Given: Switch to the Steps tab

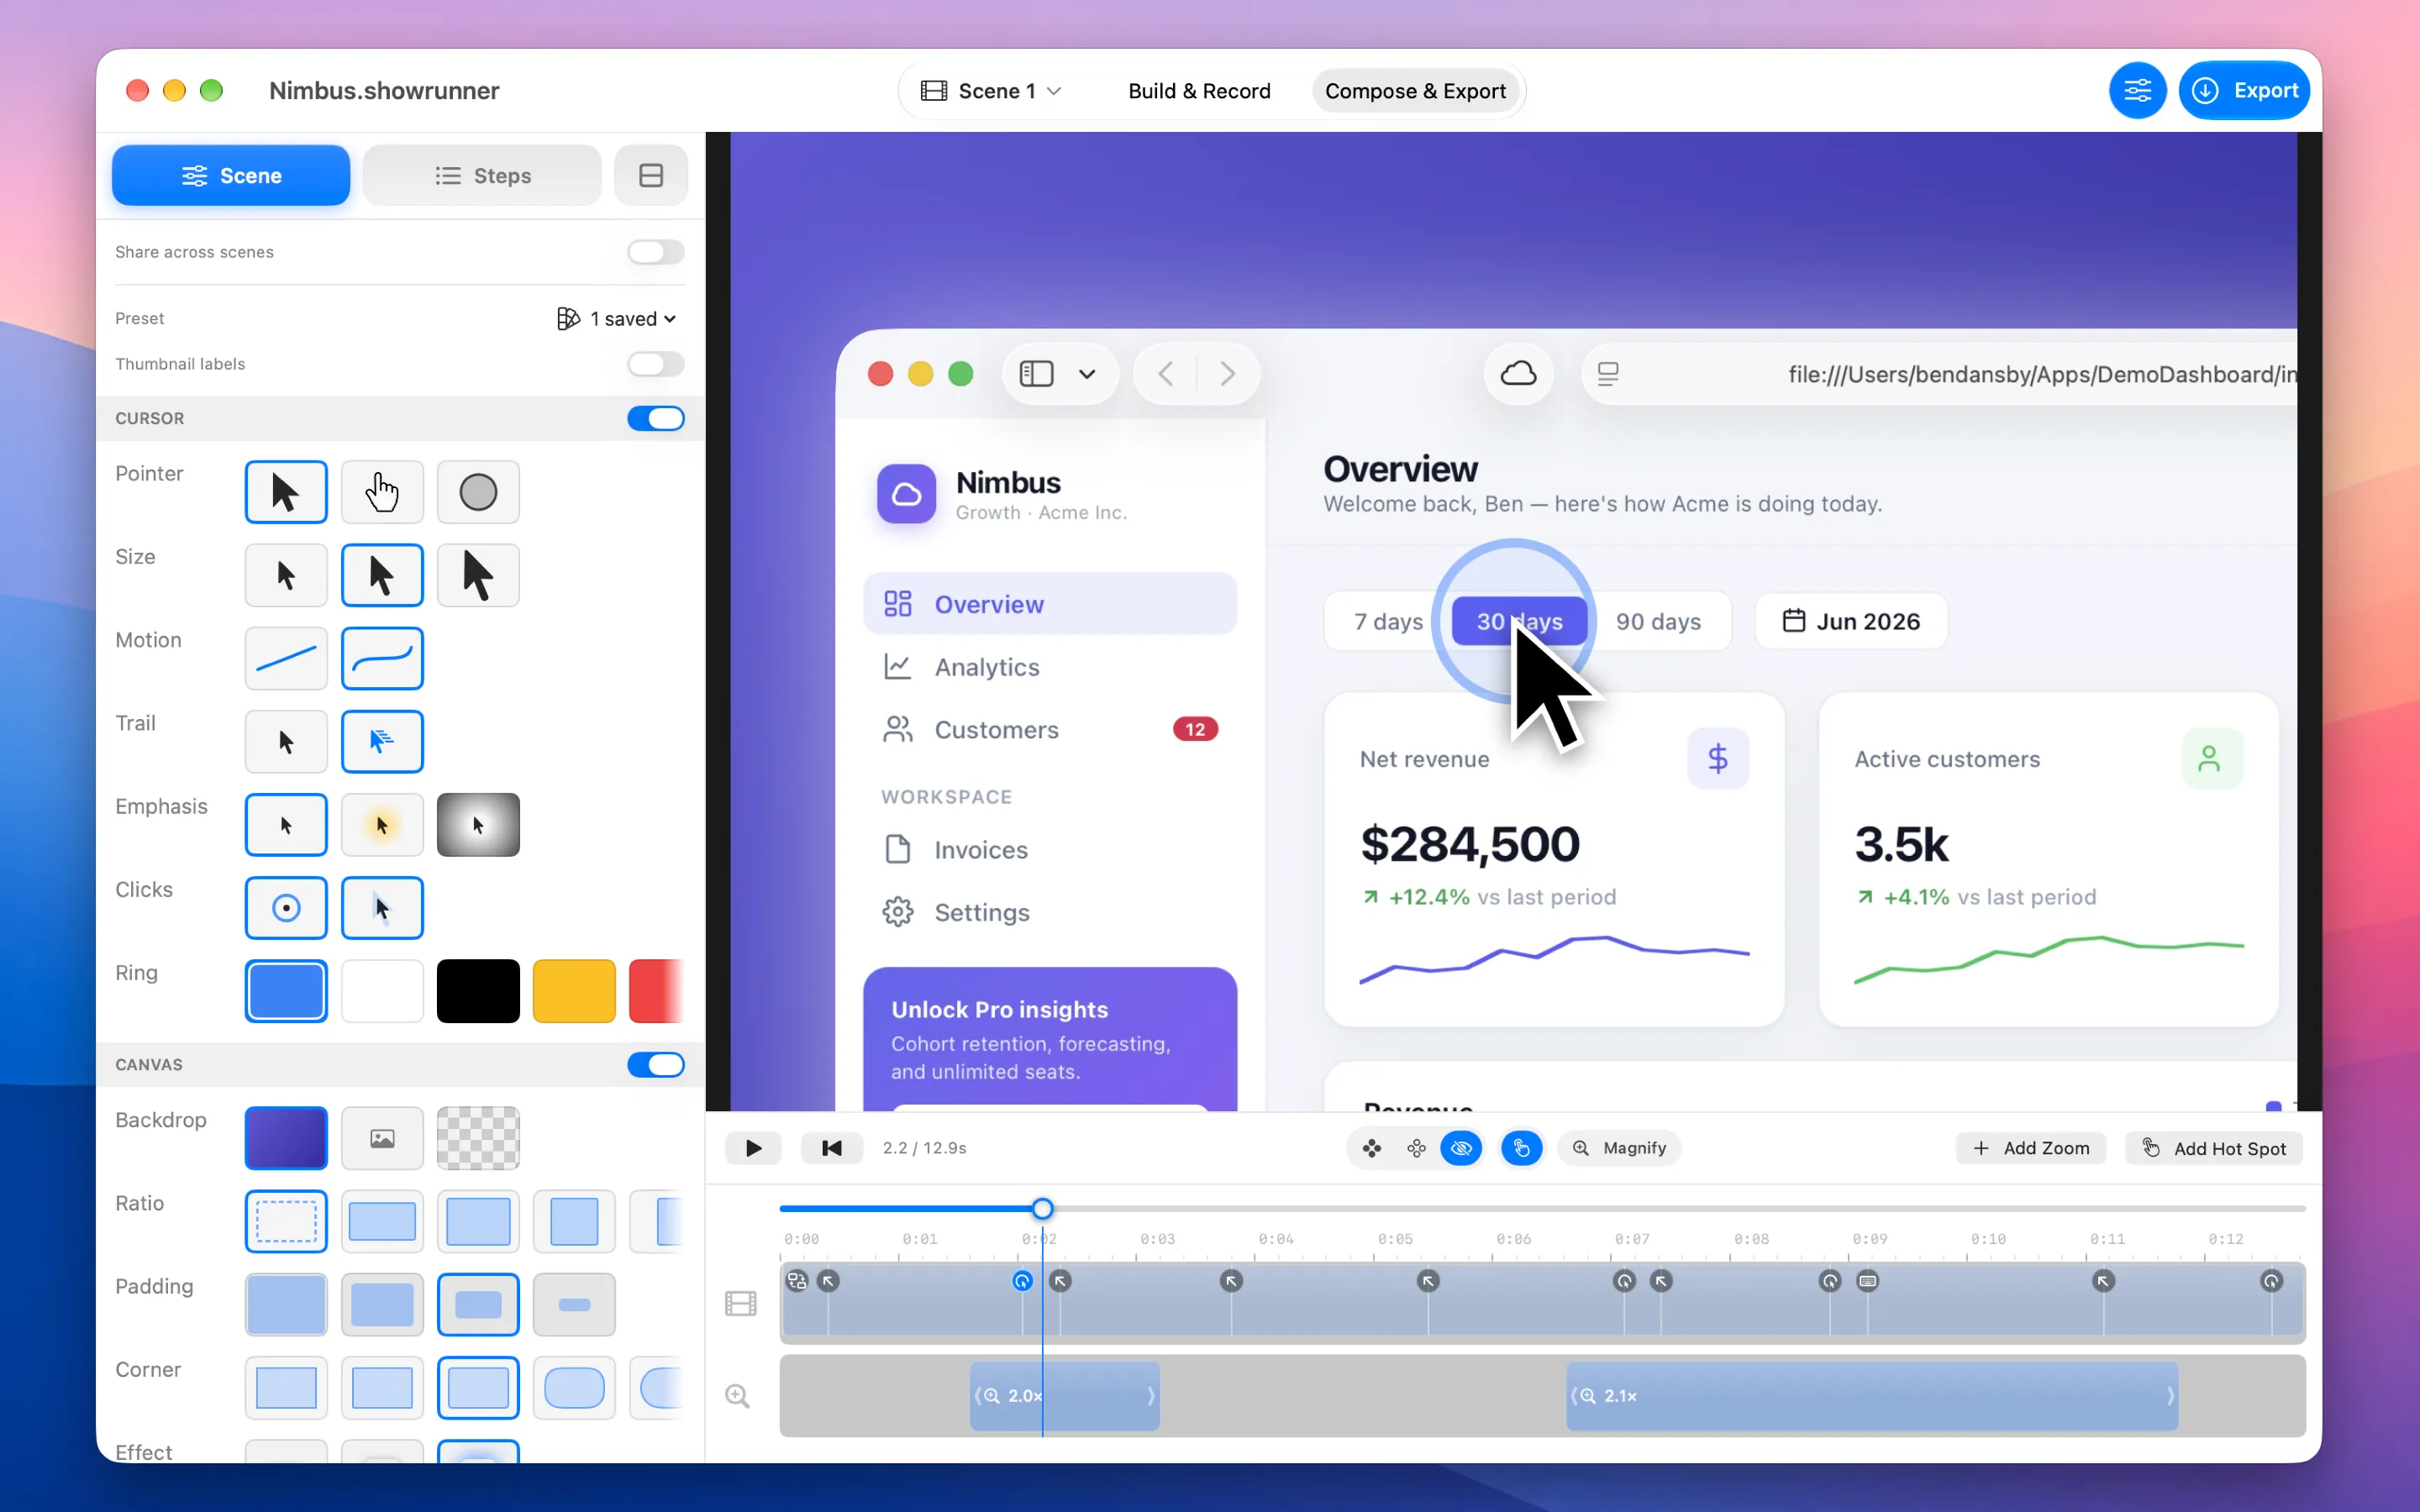Looking at the screenshot, I should pyautogui.click(x=482, y=175).
